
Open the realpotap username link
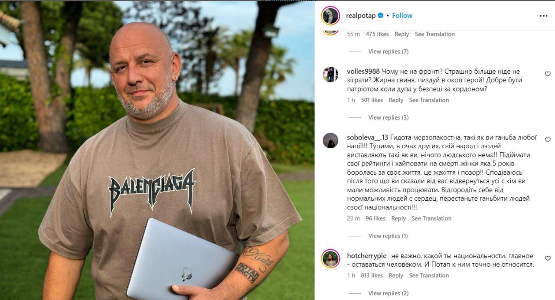361,16
